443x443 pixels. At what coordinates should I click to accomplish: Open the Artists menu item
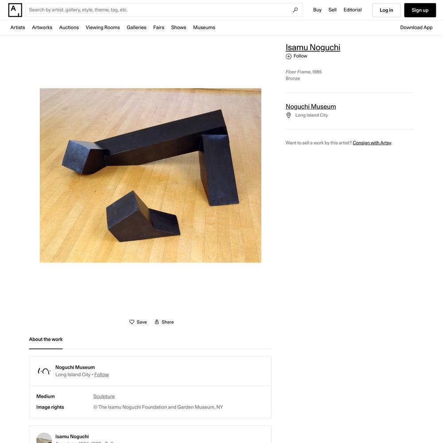(x=18, y=27)
